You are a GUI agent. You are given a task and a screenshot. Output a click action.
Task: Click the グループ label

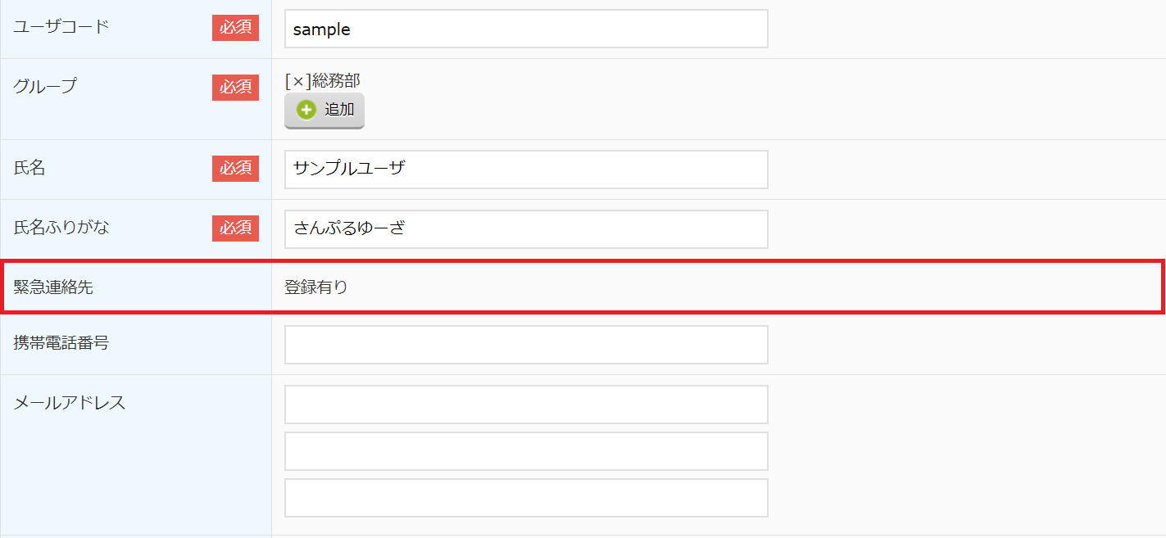click(x=45, y=85)
